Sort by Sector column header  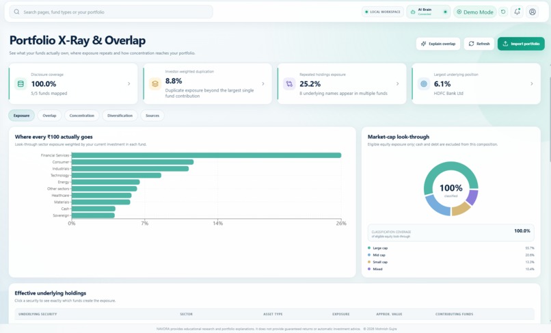[x=186, y=314]
